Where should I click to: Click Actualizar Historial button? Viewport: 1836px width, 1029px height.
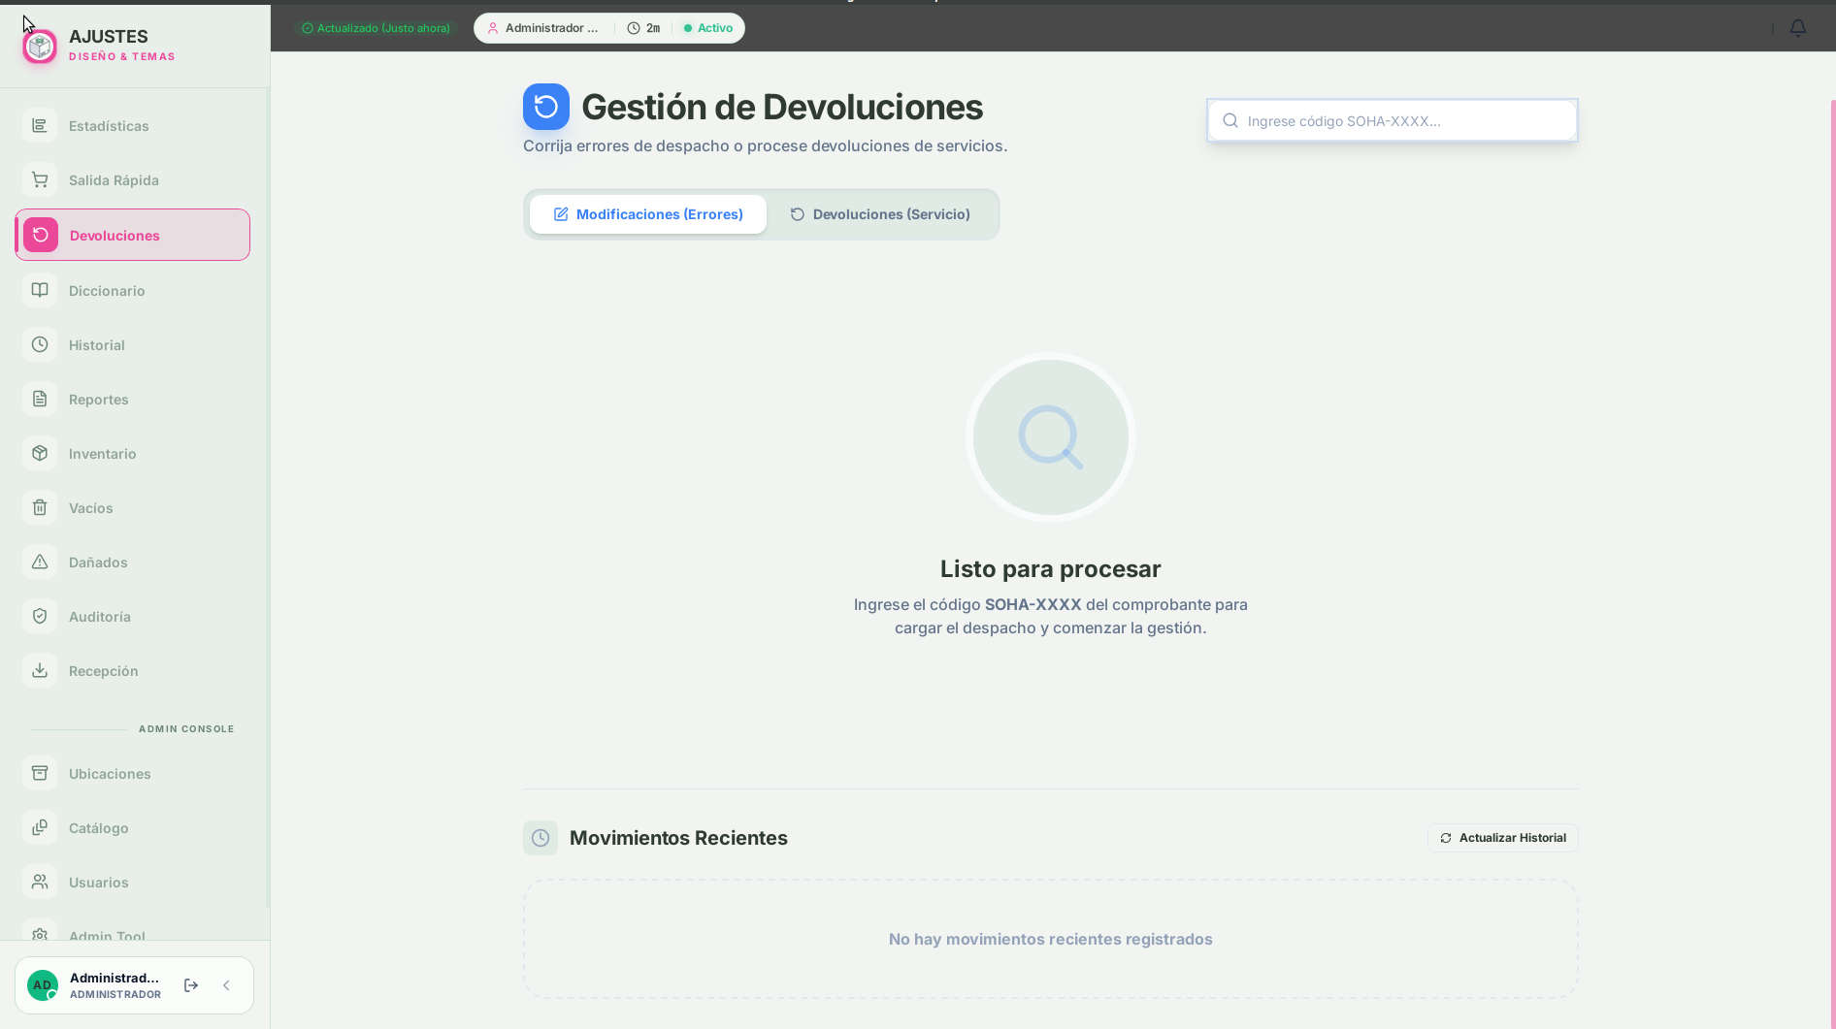pos(1502,838)
